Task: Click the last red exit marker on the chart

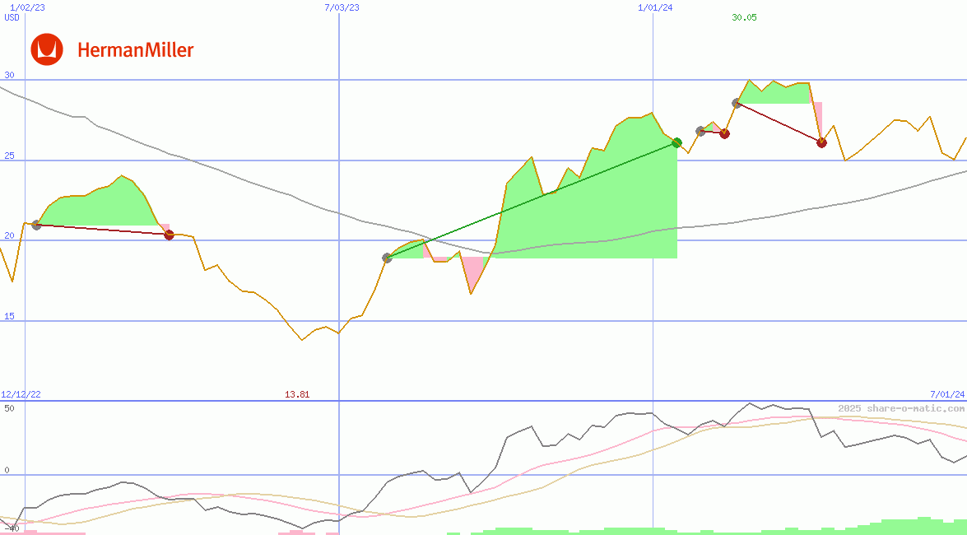Action: [x=821, y=142]
